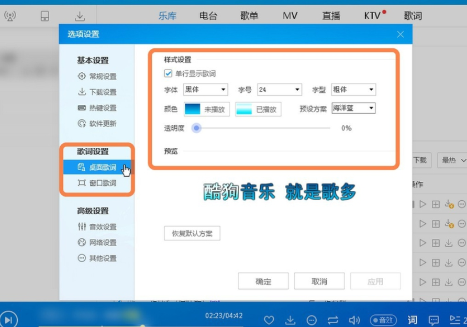
Task: Favorite the song with heart icon
Action: (269, 320)
